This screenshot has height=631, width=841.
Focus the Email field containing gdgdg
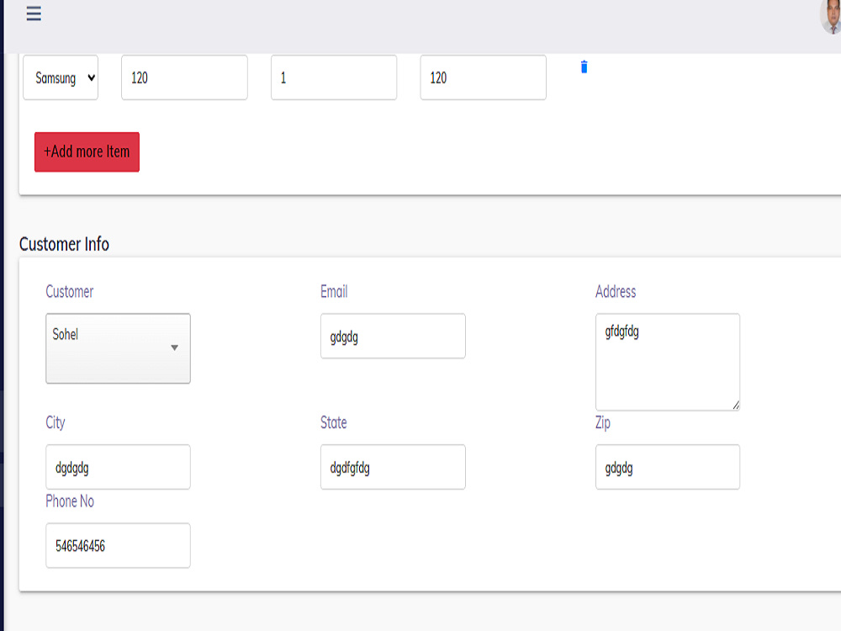click(393, 337)
